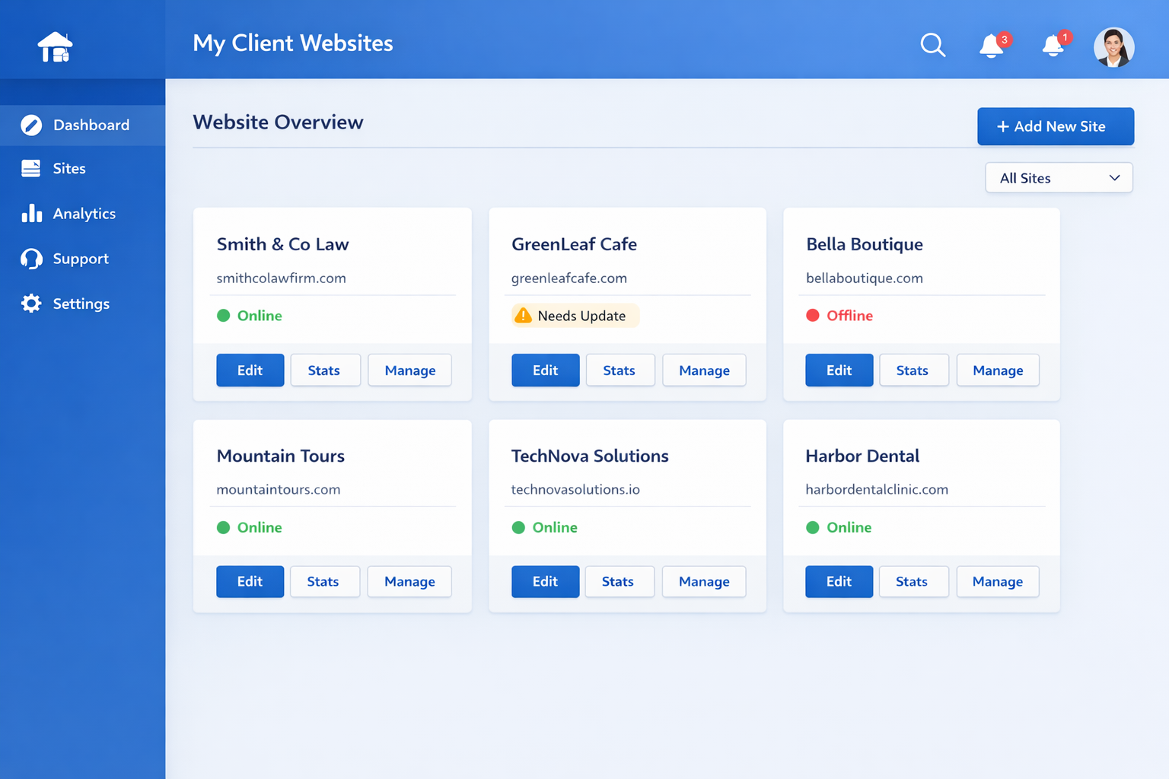1169x779 pixels.
Task: Click the user profile avatar
Action: (x=1113, y=47)
